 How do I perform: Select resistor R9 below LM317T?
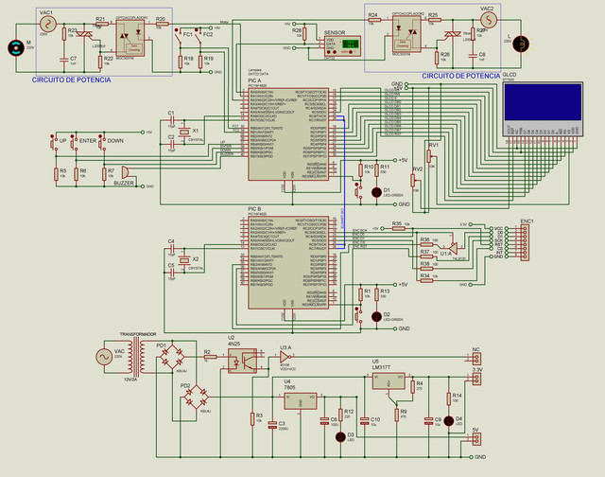(x=397, y=415)
